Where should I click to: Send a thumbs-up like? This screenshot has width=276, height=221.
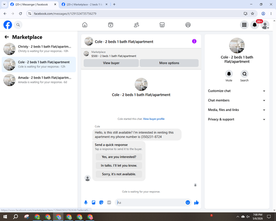pyautogui.click(x=197, y=203)
